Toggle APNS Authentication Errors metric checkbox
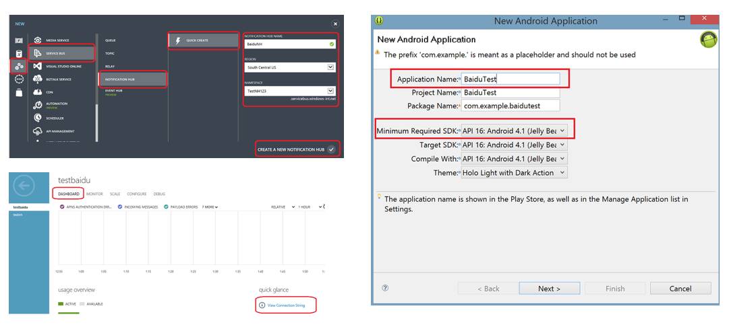The image size is (729, 327). (x=62, y=207)
